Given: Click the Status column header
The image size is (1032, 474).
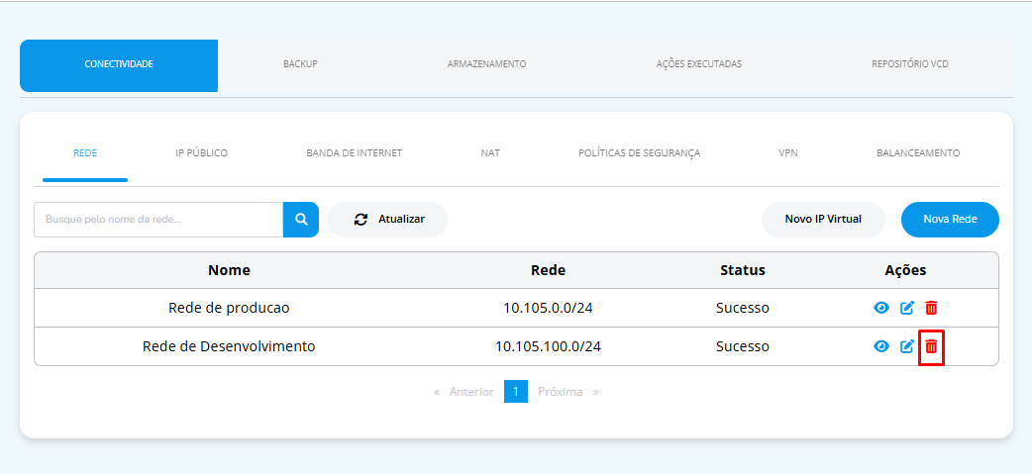Looking at the screenshot, I should [x=743, y=270].
